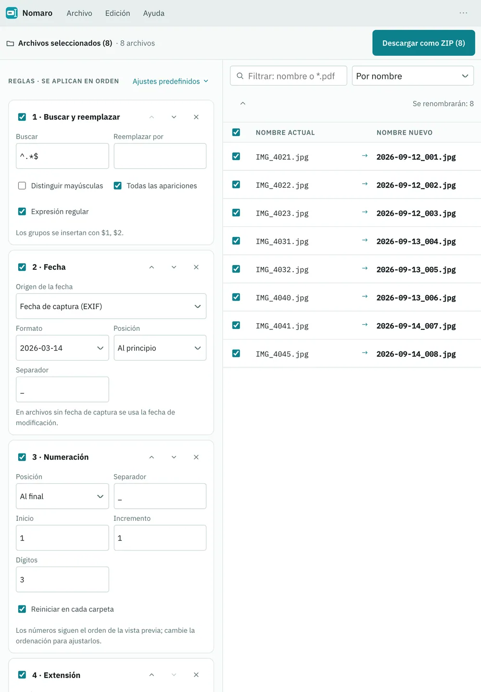Uncheck Todas las apariciones
The width and height of the screenshot is (481, 692).
pyautogui.click(x=117, y=186)
